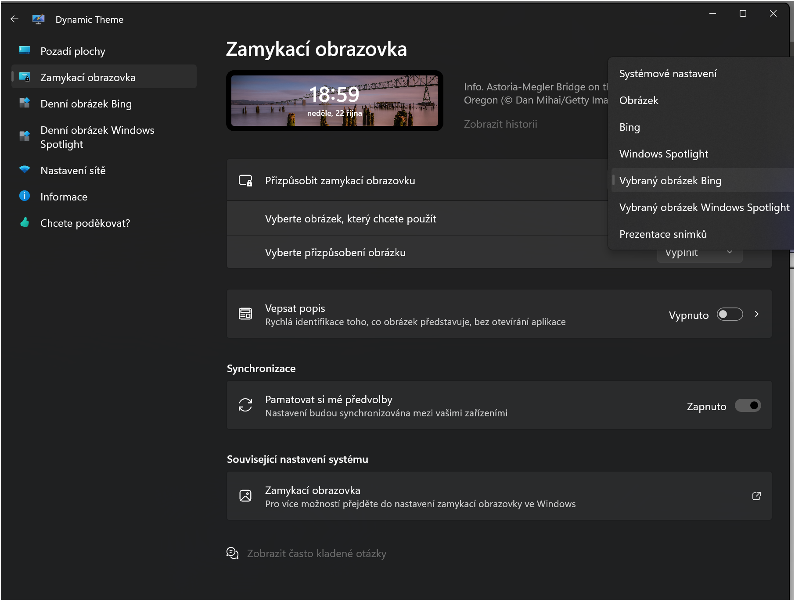795x601 pixels.
Task: Click the Chcete poděkovat thumbs-up icon
Action: pyautogui.click(x=25, y=222)
